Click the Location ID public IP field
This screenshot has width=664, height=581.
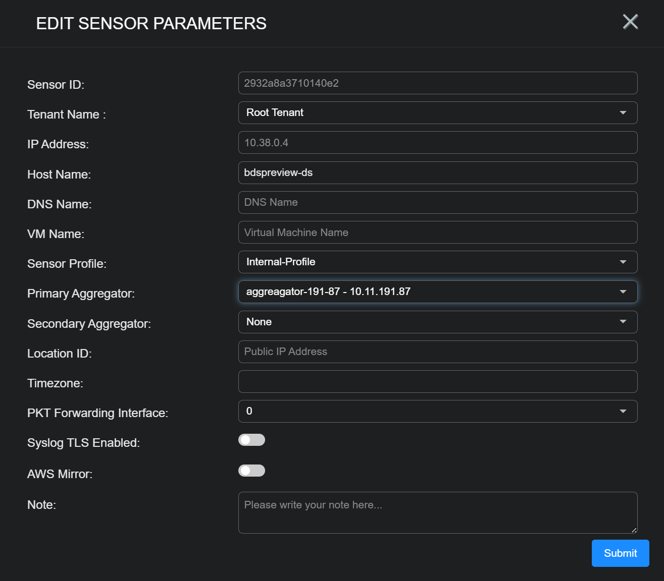[x=437, y=352]
